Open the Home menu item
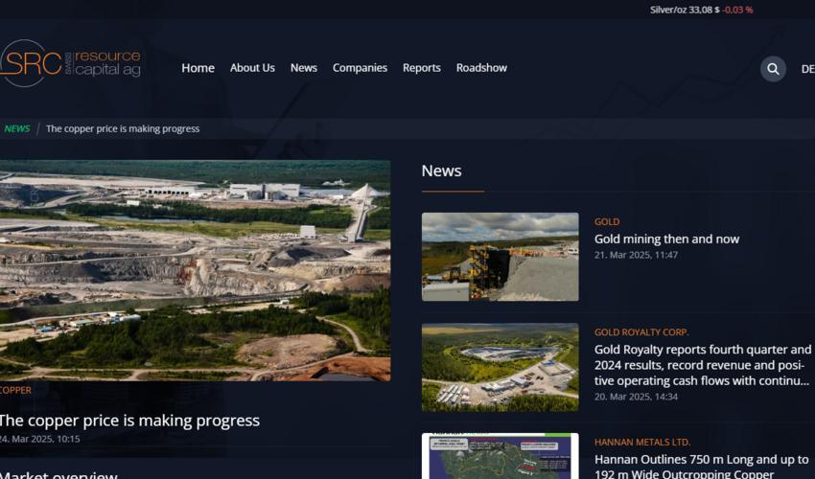The height and width of the screenshot is (479, 815). (198, 68)
